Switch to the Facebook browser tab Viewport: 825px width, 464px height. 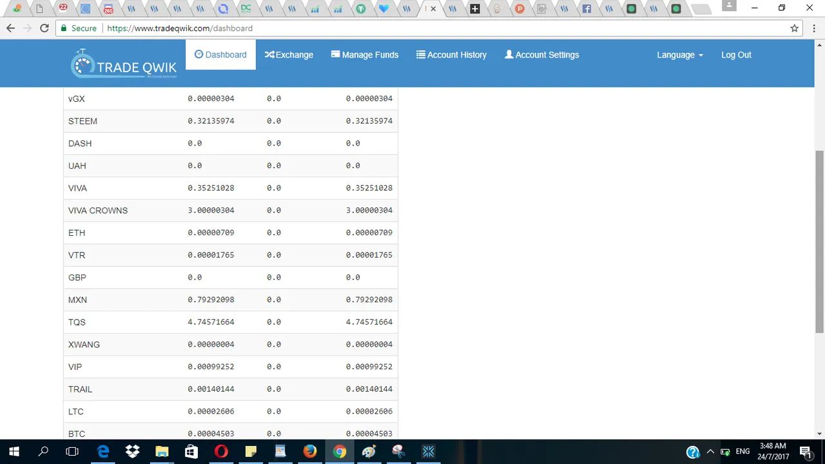[587, 9]
